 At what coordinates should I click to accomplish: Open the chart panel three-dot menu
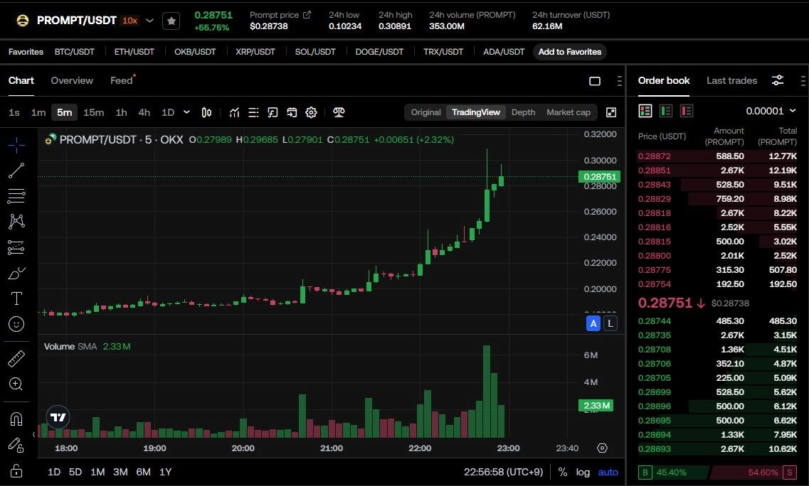tap(619, 81)
